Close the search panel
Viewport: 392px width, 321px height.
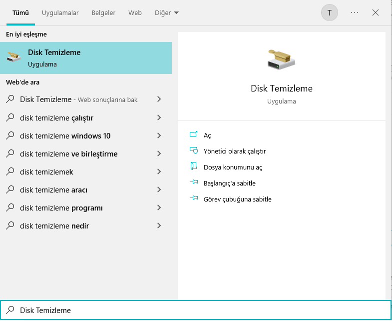pos(376,12)
